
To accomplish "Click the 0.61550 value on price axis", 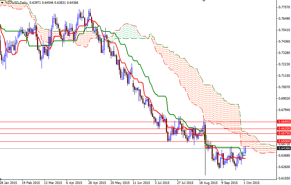I will tap(284, 178).
